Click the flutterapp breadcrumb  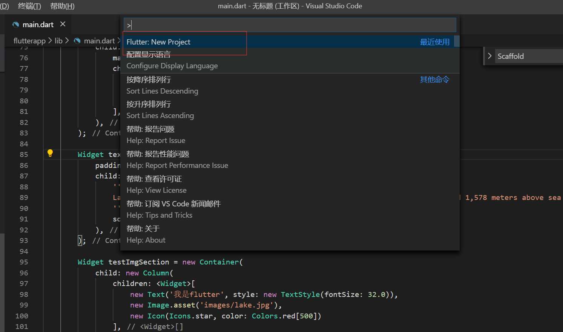coord(29,41)
